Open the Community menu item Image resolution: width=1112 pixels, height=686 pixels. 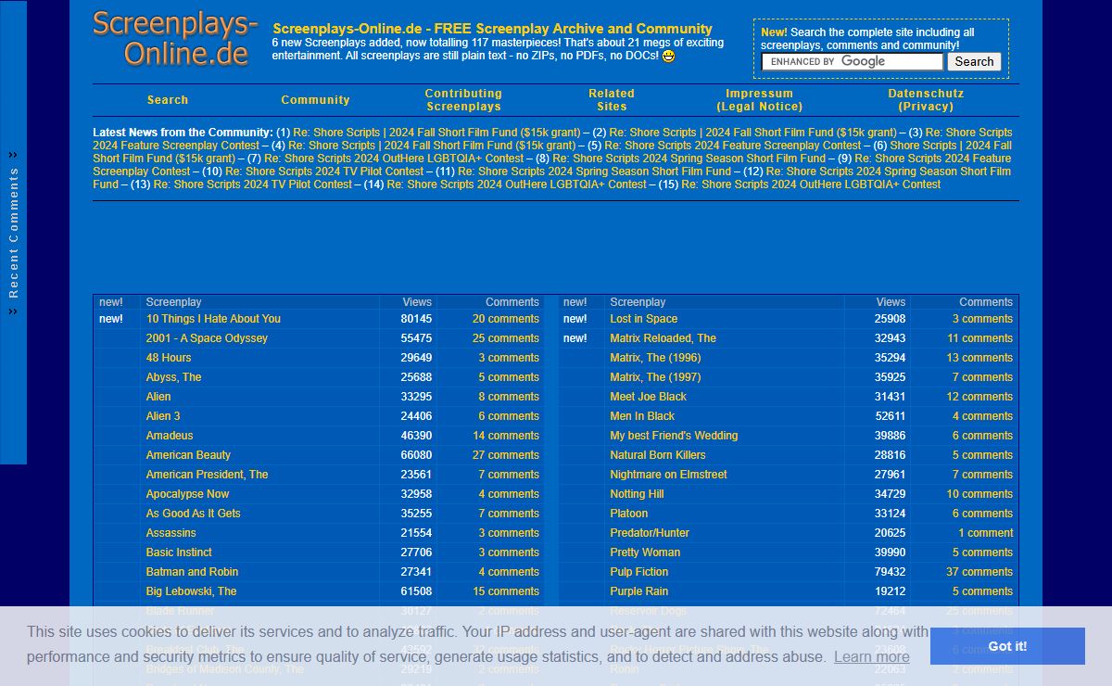(x=315, y=100)
